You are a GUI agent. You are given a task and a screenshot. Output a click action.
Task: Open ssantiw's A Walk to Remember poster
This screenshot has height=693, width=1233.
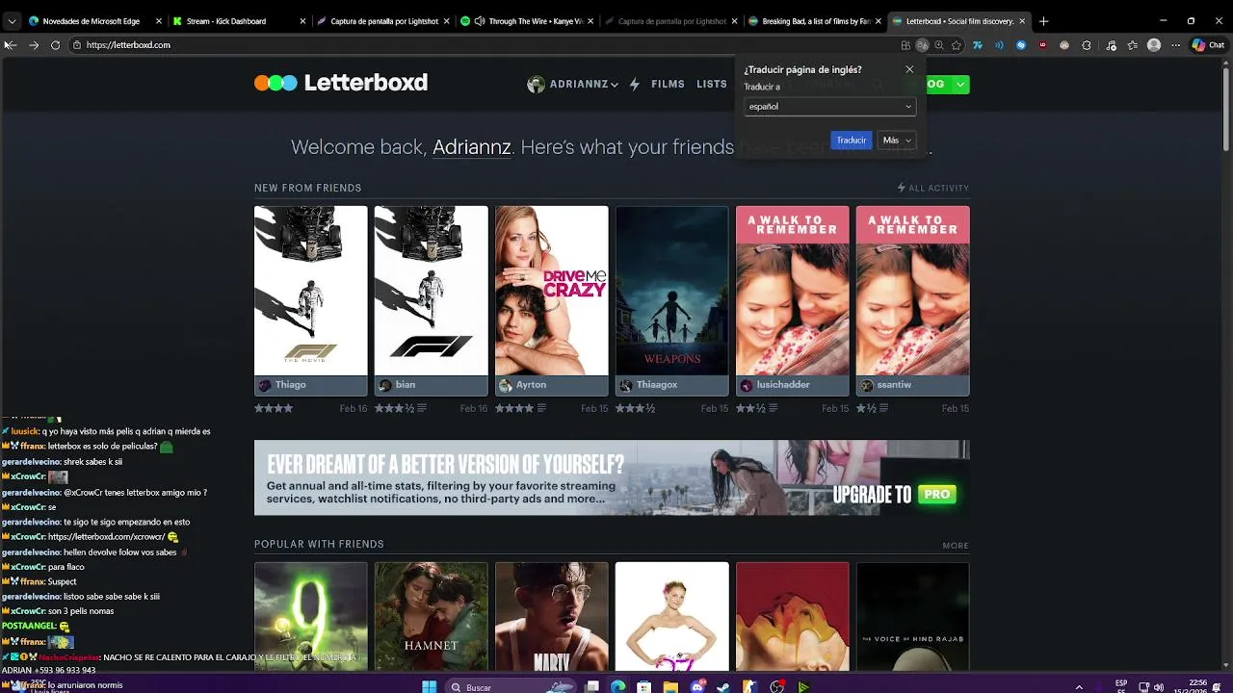click(x=912, y=290)
